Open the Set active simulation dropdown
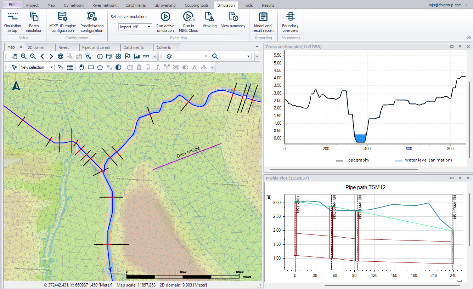The height and width of the screenshot is (289, 473). (149, 27)
